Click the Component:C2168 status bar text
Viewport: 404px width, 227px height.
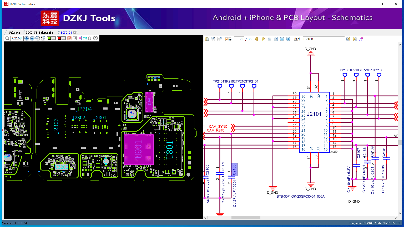tap(361, 223)
